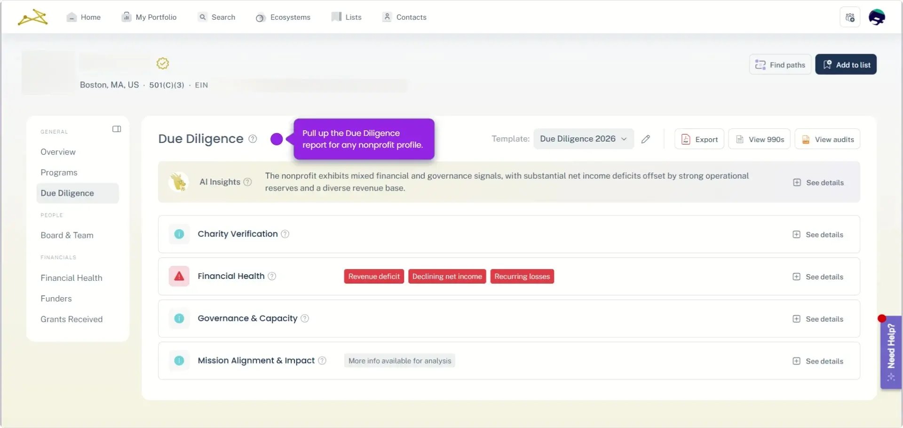
Task: Click the pencil edit template icon
Action: (646, 139)
